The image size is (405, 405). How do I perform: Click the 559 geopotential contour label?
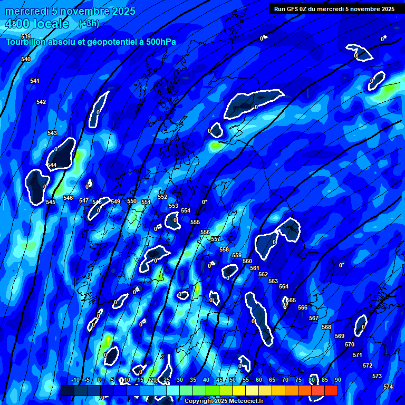[x=237, y=255]
